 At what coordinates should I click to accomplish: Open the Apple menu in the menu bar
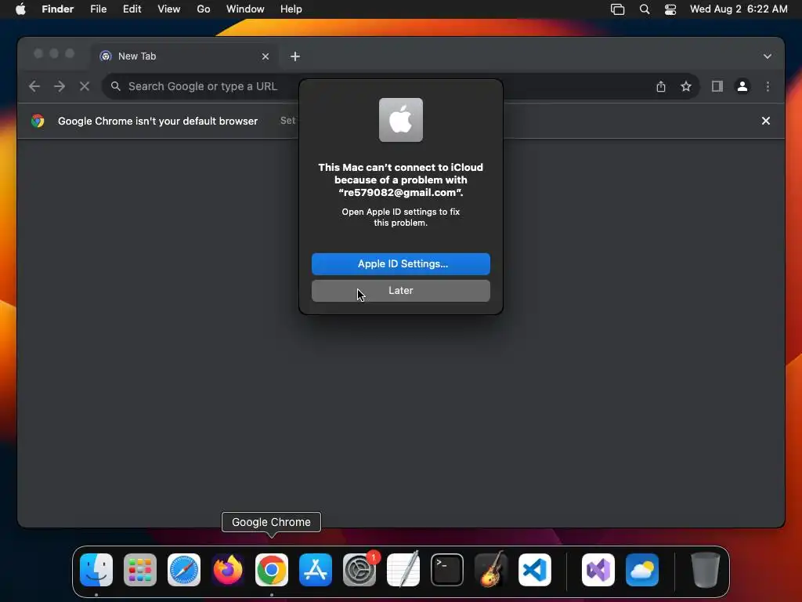tap(20, 9)
